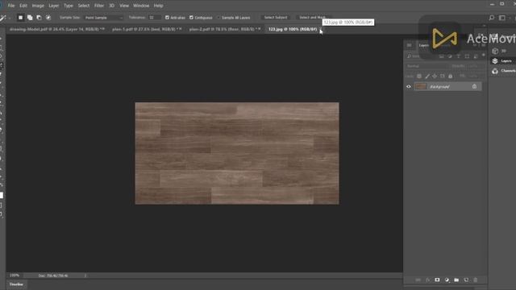This screenshot has height=290, width=516.
Task: Create a new layer group
Action: 456,280
